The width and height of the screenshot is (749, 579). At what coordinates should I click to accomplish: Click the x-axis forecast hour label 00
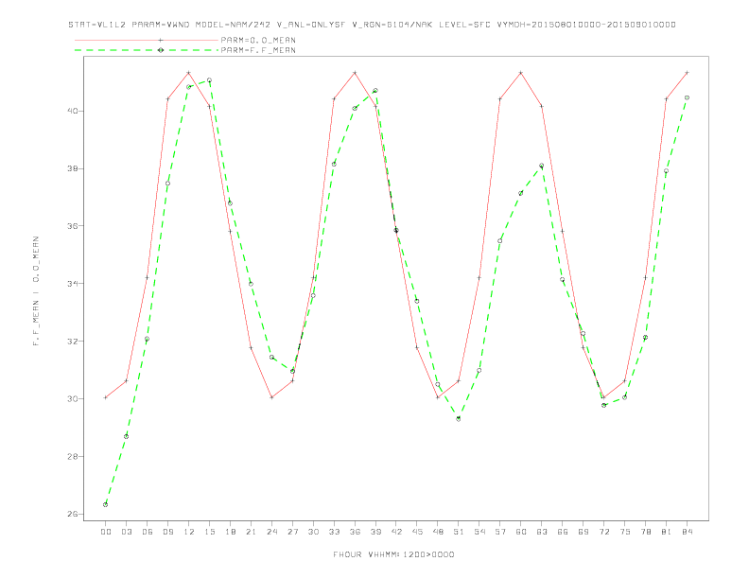click(106, 532)
